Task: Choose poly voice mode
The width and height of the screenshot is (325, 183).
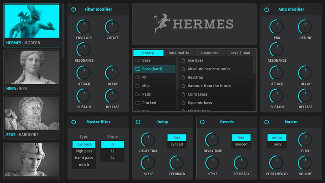Action: click(277, 144)
